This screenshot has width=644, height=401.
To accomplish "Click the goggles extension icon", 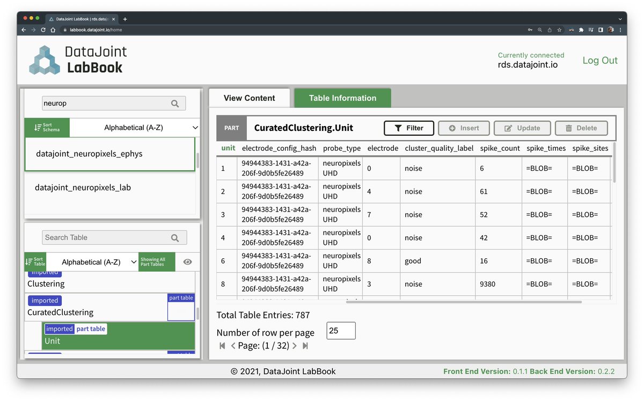I will [572, 30].
